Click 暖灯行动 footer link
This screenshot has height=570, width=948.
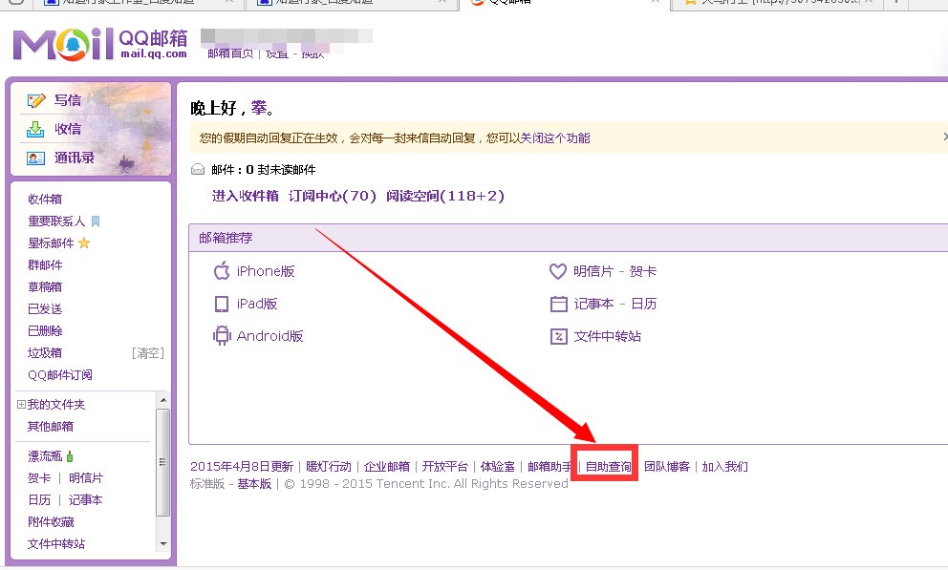(329, 467)
